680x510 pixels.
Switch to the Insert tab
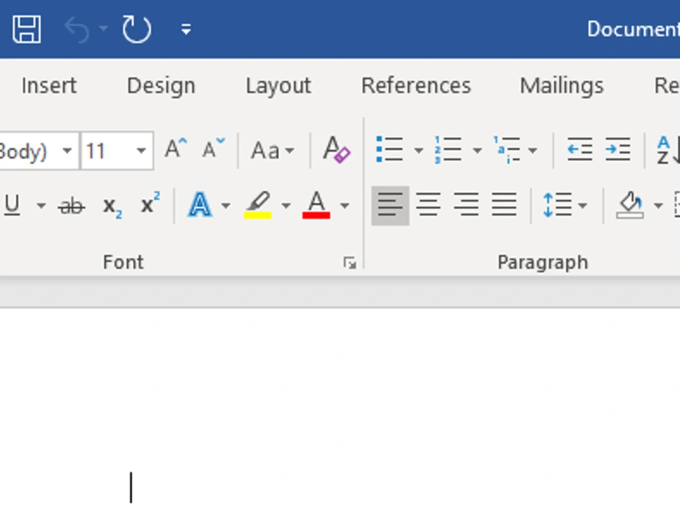(x=49, y=86)
